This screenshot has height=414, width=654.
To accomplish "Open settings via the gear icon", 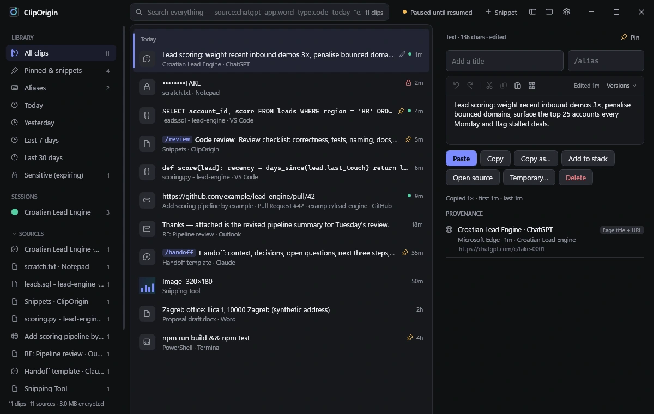I will [566, 12].
